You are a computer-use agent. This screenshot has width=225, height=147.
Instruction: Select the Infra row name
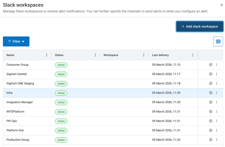point(9,93)
